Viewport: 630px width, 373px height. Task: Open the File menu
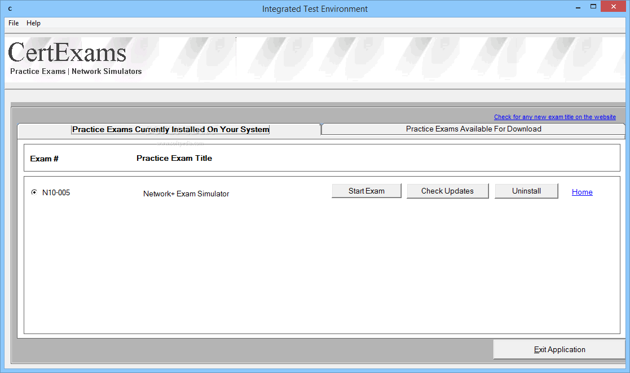tap(14, 23)
